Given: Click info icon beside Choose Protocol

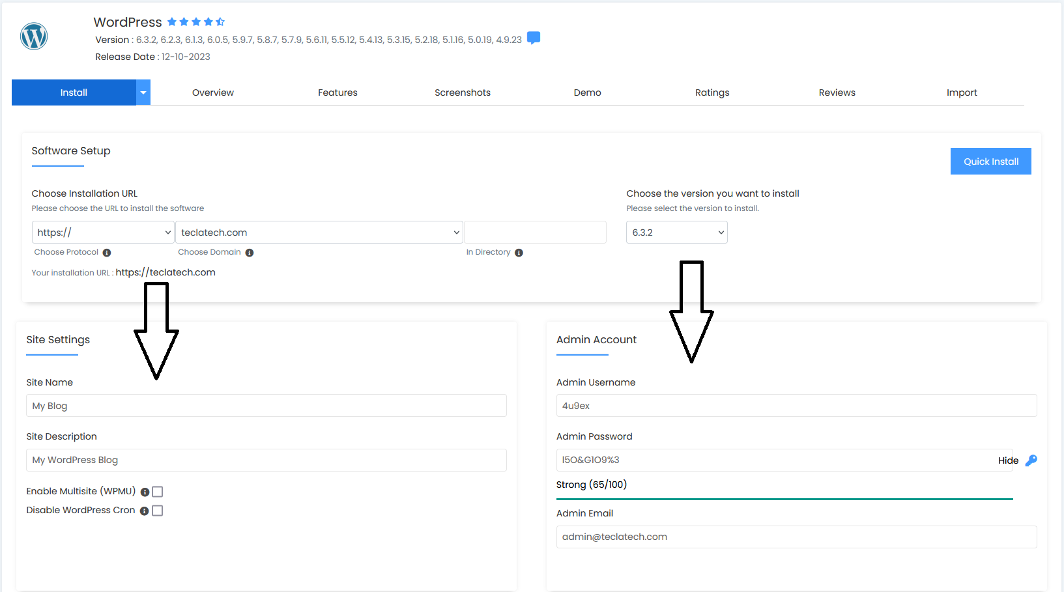Looking at the screenshot, I should [107, 253].
